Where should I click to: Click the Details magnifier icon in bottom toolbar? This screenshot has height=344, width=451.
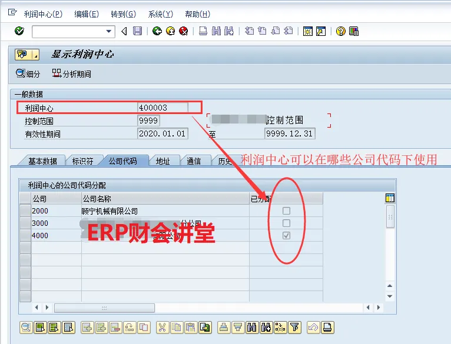pos(26,328)
